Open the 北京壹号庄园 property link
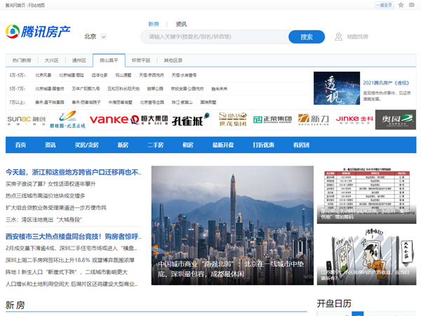The image size is (421, 316). [152, 103]
